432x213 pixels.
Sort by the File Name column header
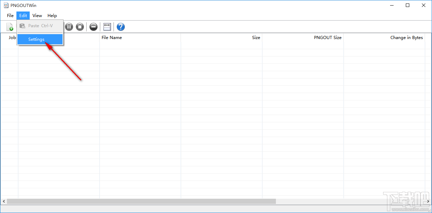pos(140,38)
